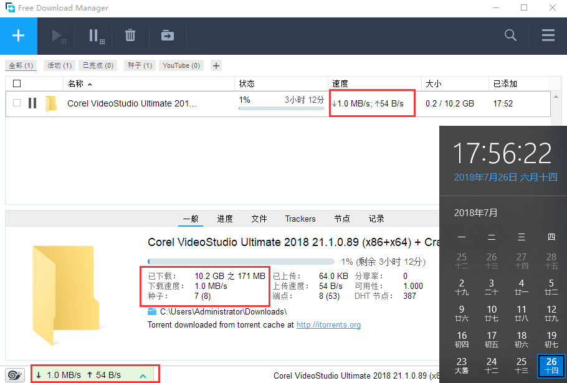Switch to 一般 details tab
Image resolution: width=567 pixels, height=383 pixels.
click(191, 219)
